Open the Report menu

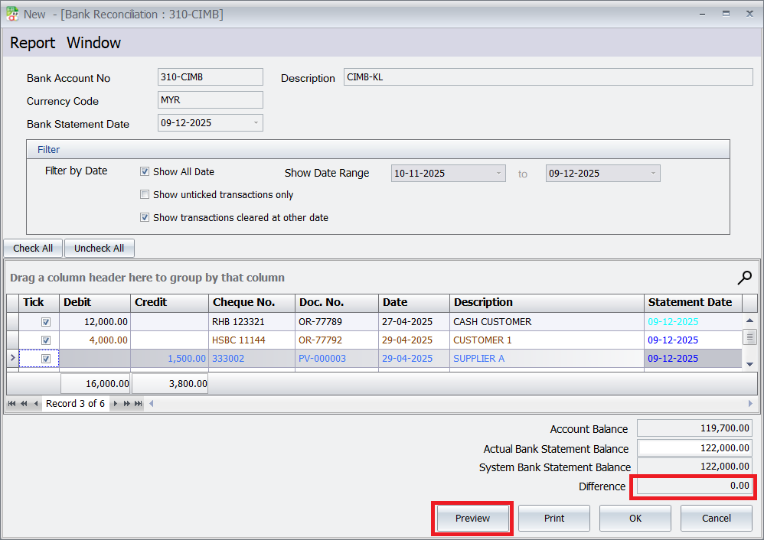click(32, 43)
